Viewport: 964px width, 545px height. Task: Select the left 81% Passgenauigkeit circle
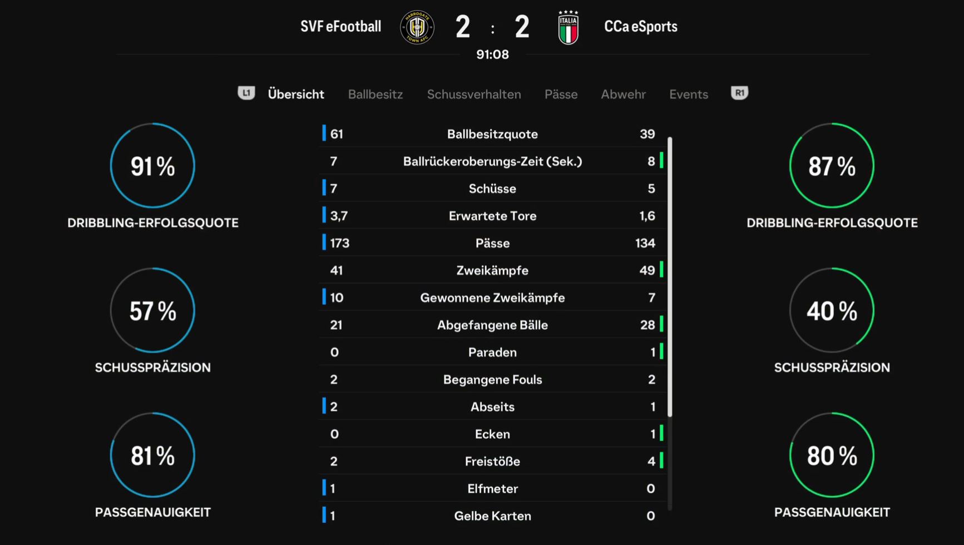pyautogui.click(x=152, y=455)
